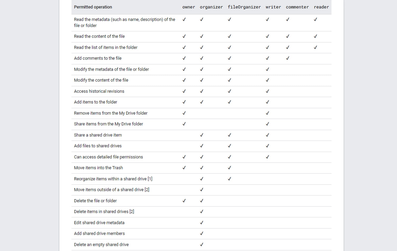The height and width of the screenshot is (251, 397).
Task: Click the [1] footnote marker after Reorganize items
Action: pos(150,179)
